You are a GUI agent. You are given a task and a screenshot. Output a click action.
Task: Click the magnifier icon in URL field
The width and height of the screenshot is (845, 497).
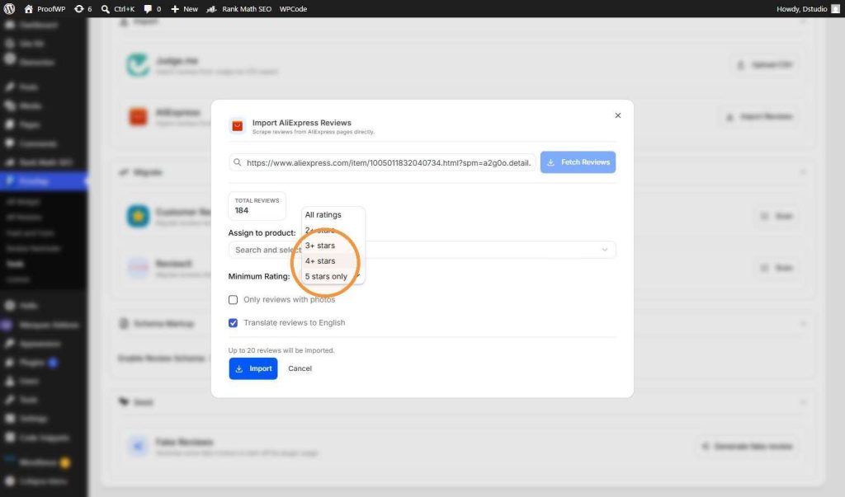pyautogui.click(x=237, y=162)
